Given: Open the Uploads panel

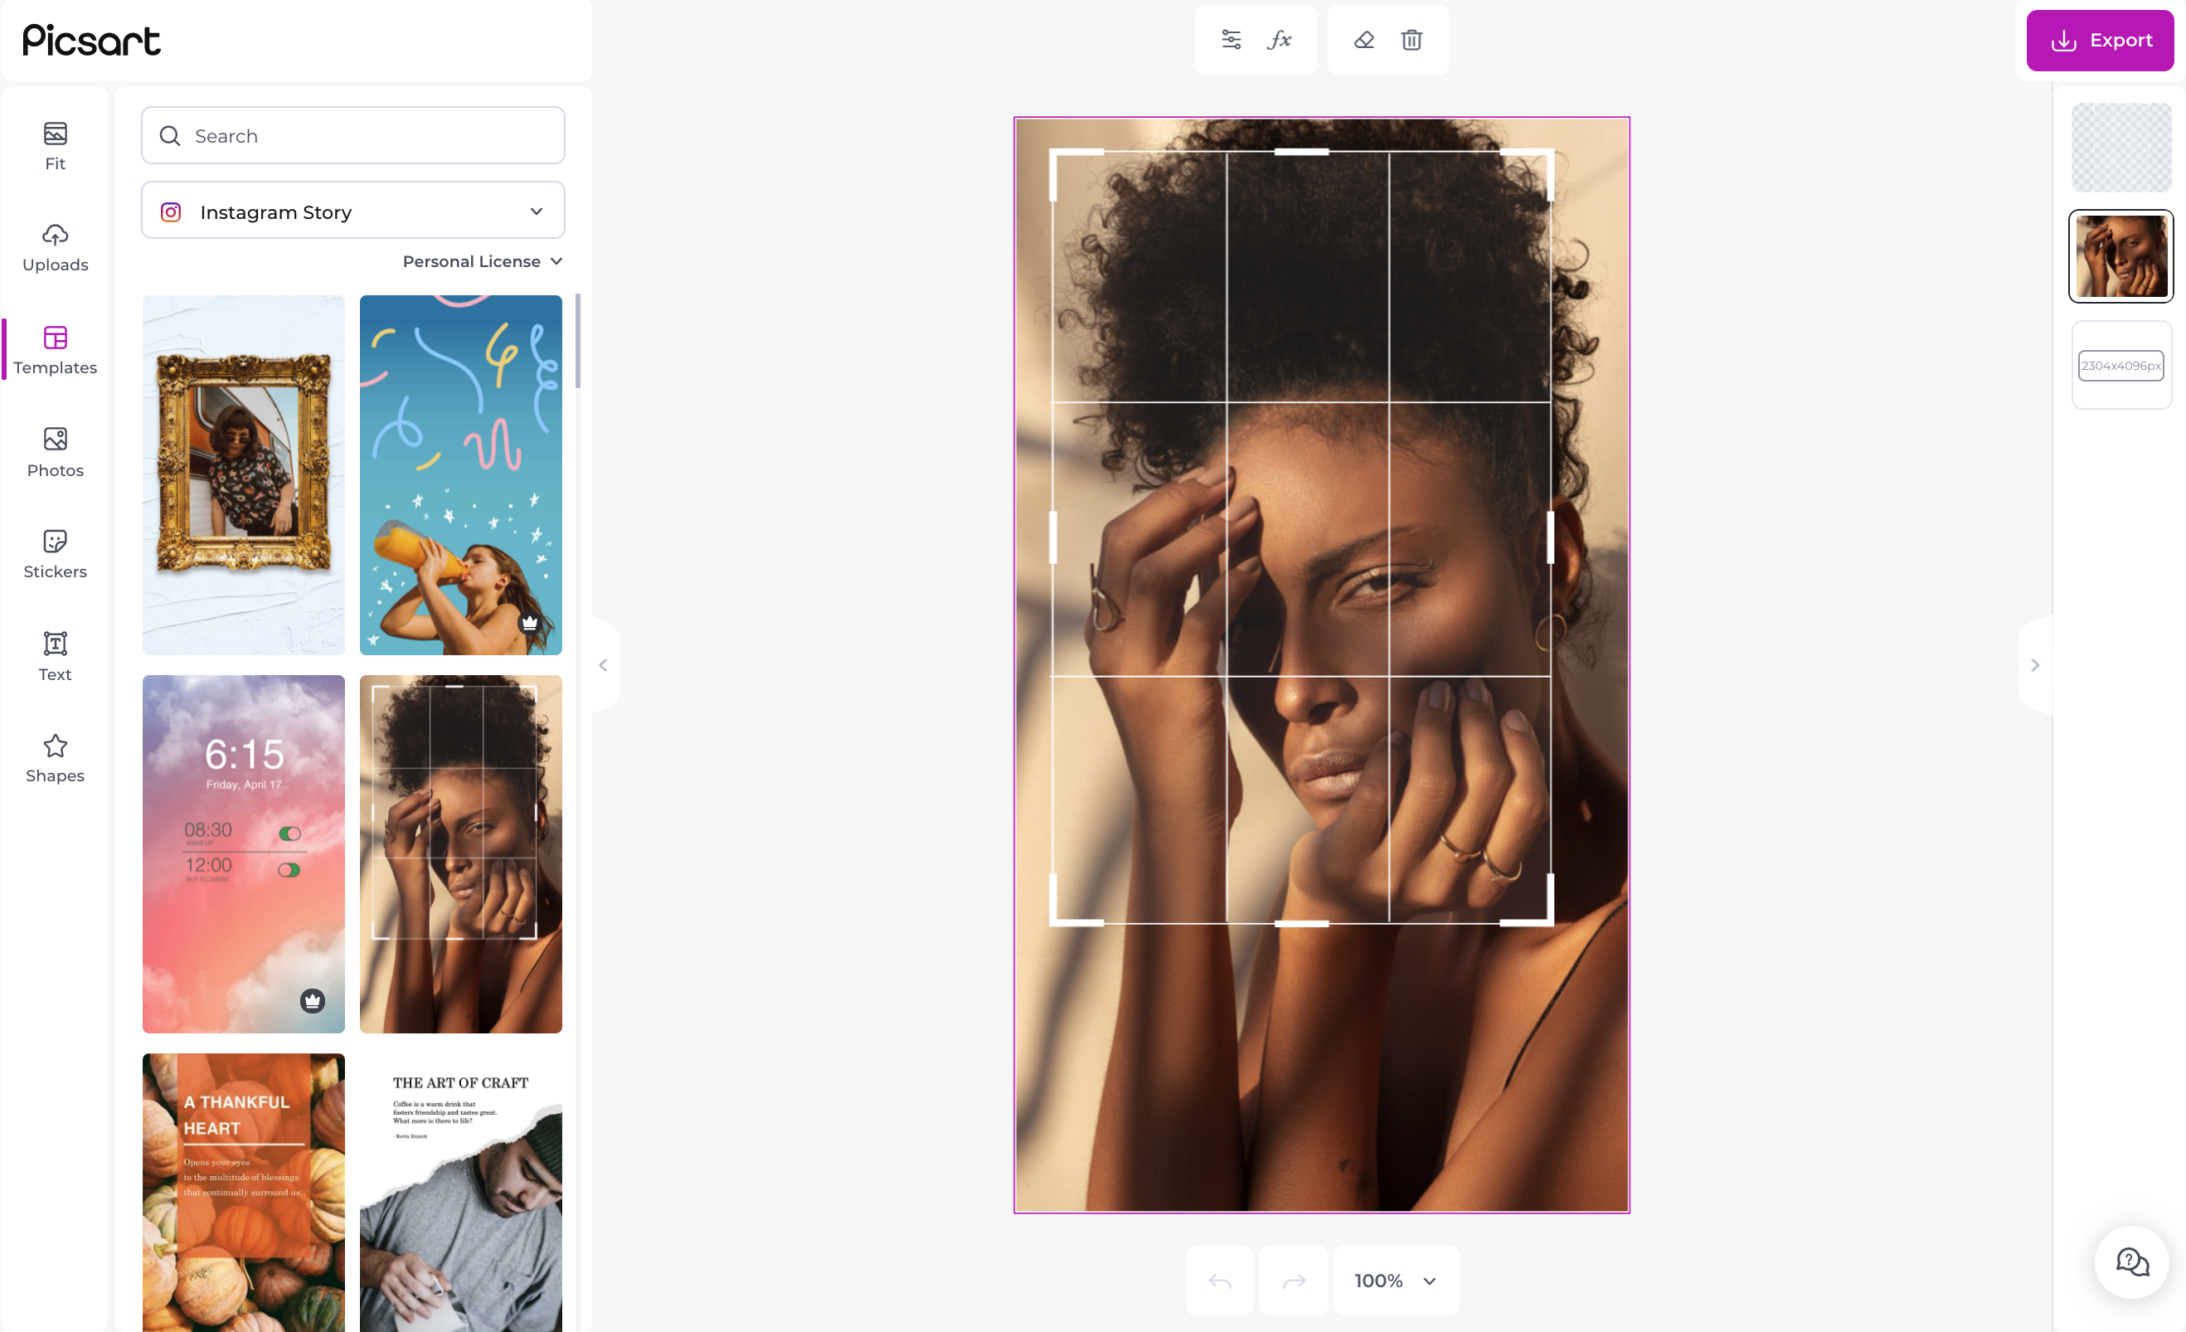Looking at the screenshot, I should 55,246.
